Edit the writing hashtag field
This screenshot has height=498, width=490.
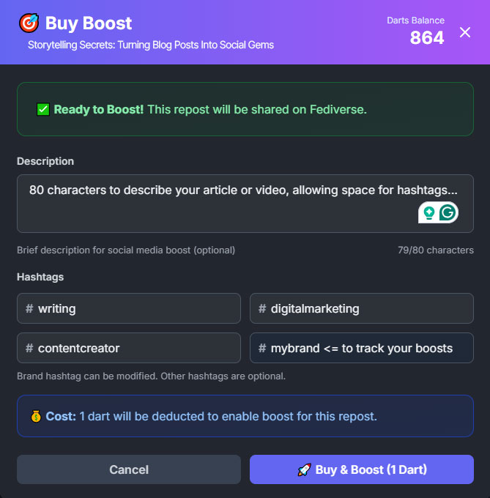click(x=136, y=308)
